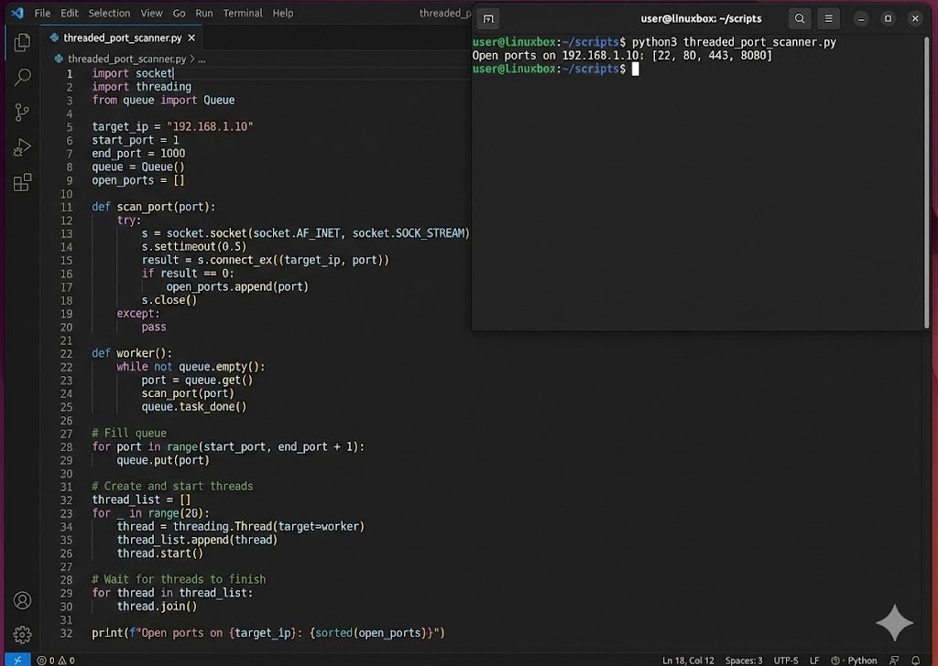Click the new terminal tab icon

pos(488,18)
